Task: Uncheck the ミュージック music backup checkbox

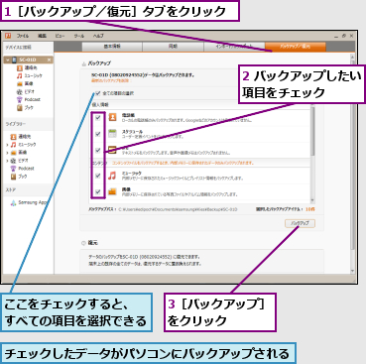Action: click(98, 176)
